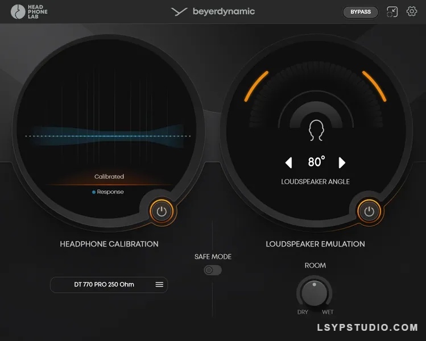The image size is (426, 341).
Task: Click the beyerdynamic brand logo
Action: 213,11
